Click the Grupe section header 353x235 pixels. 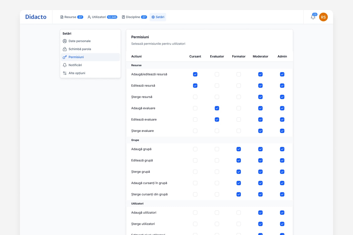click(x=210, y=140)
